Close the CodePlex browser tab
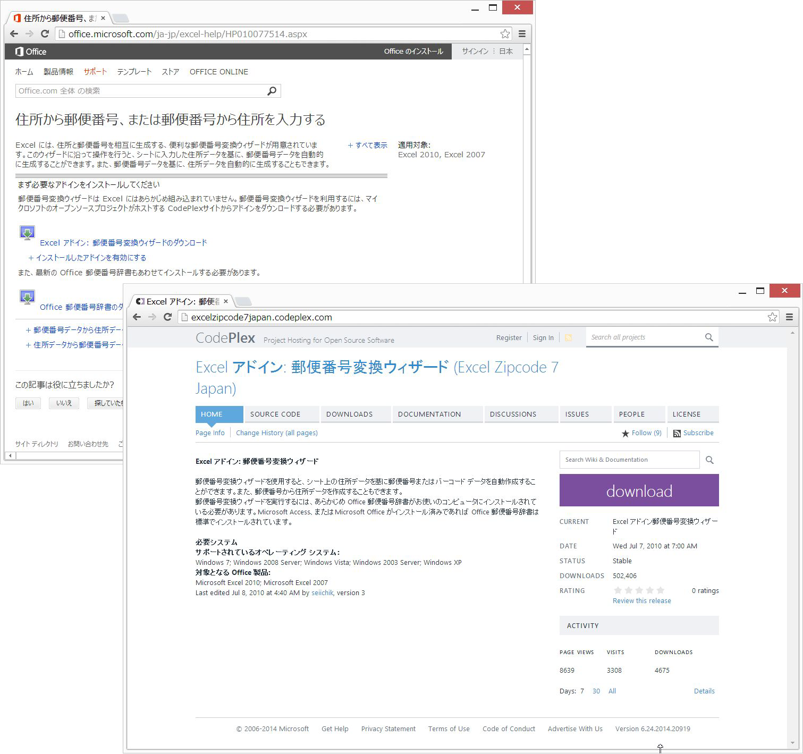Viewport: 803px width, 754px height. click(x=226, y=301)
